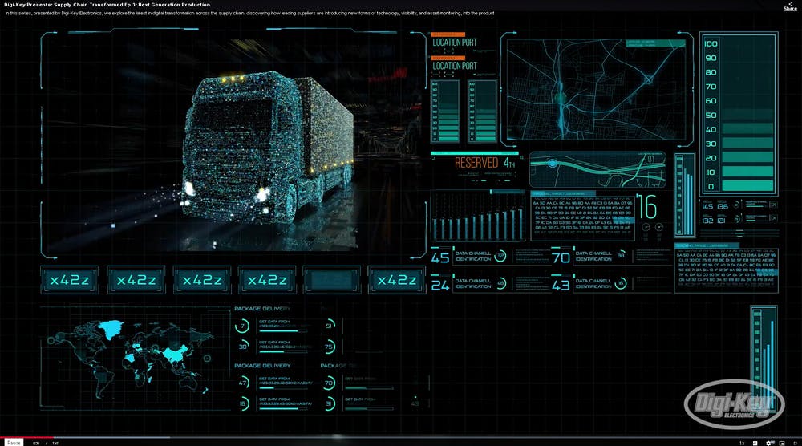Click the Supply Chain Transformed video title

107,5
